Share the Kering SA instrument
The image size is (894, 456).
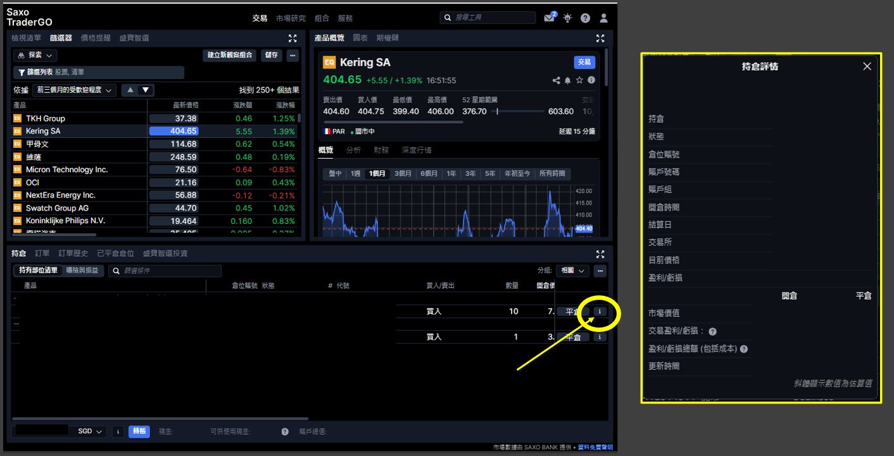point(557,80)
